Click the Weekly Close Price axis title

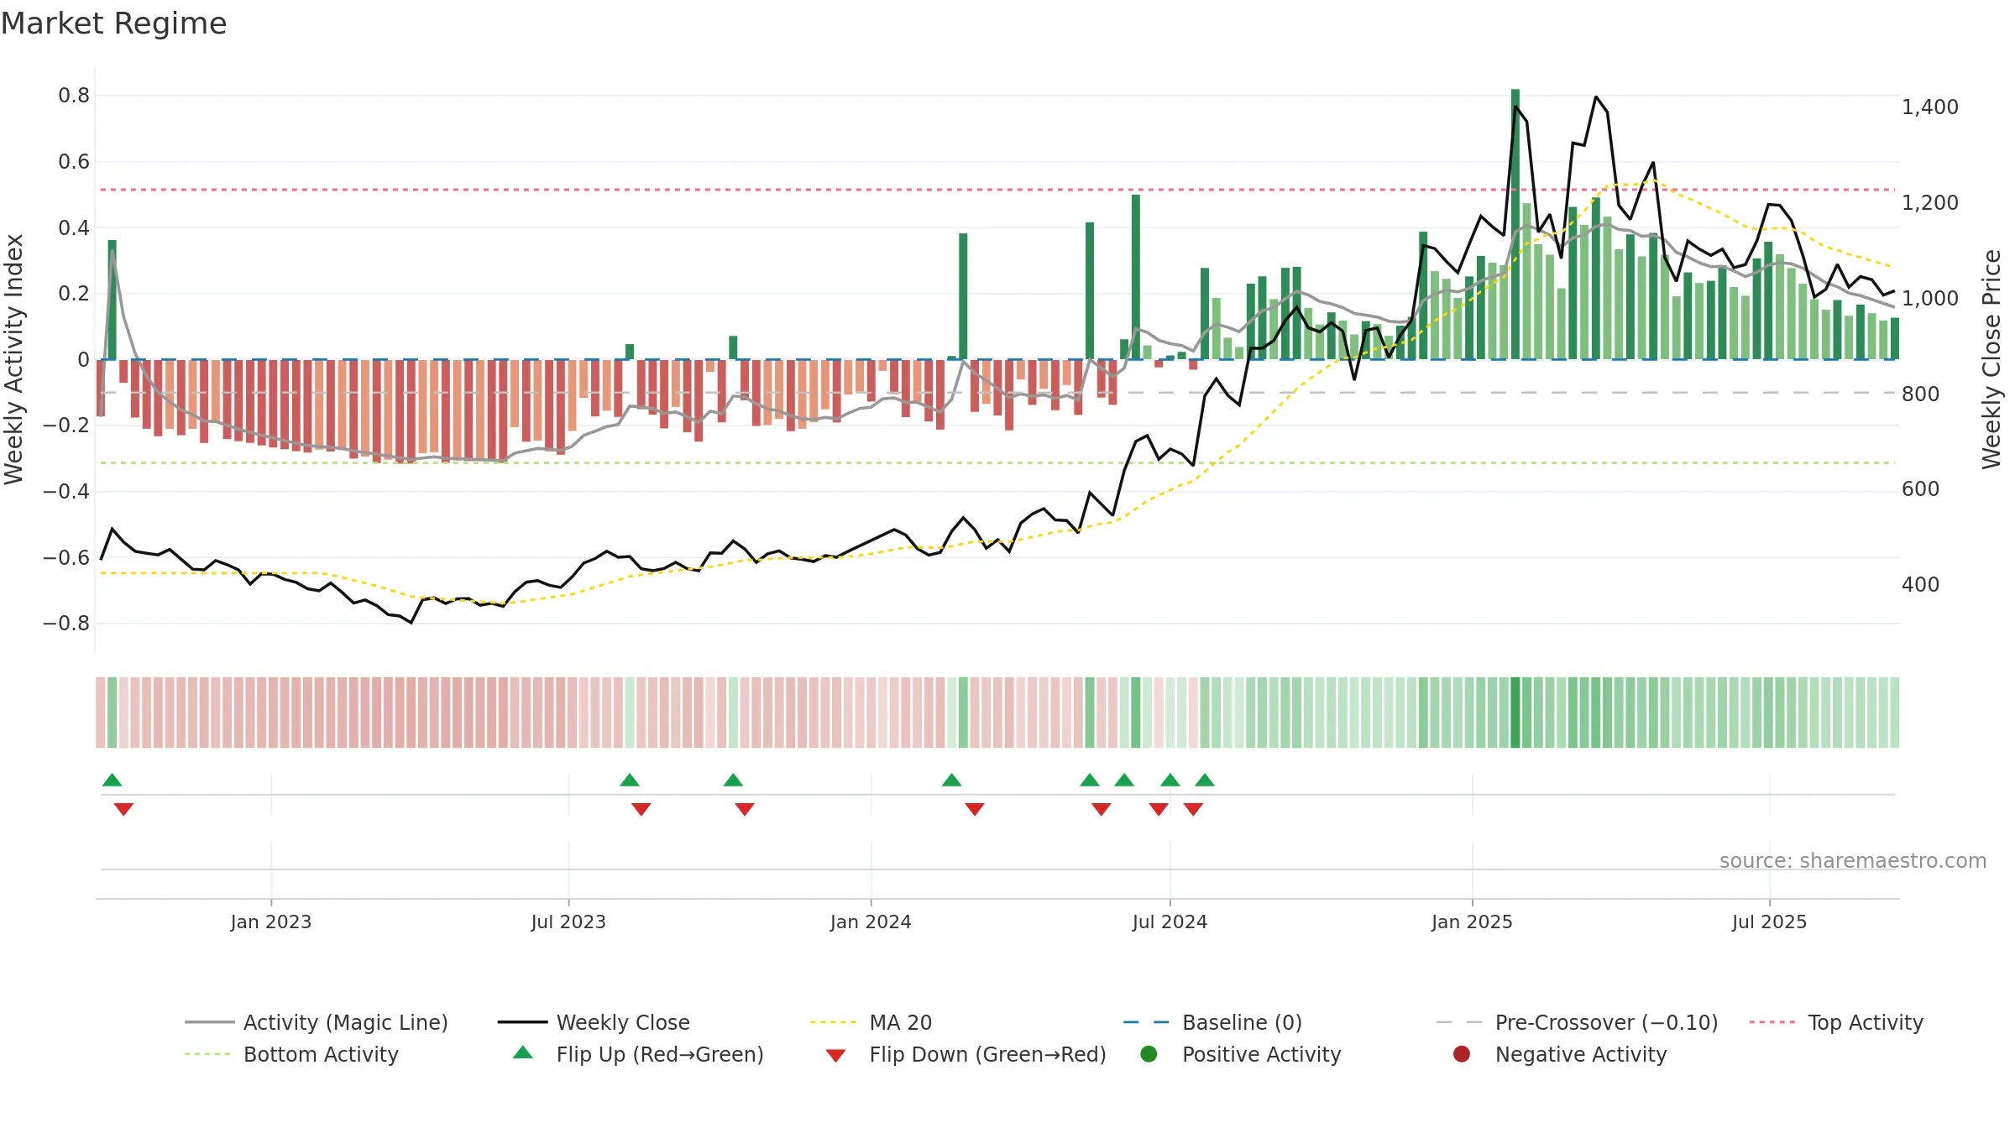1991,359
